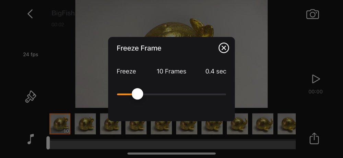The height and width of the screenshot is (158, 343).
Task: Click the 10 Frames value label
Action: click(x=171, y=71)
